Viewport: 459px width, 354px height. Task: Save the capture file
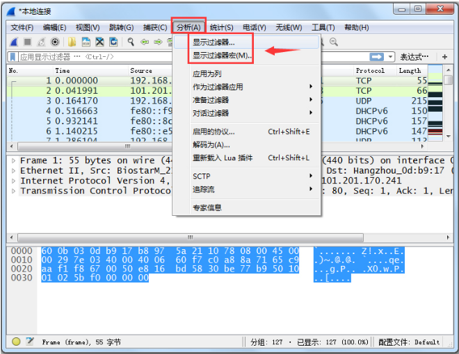click(x=86, y=42)
